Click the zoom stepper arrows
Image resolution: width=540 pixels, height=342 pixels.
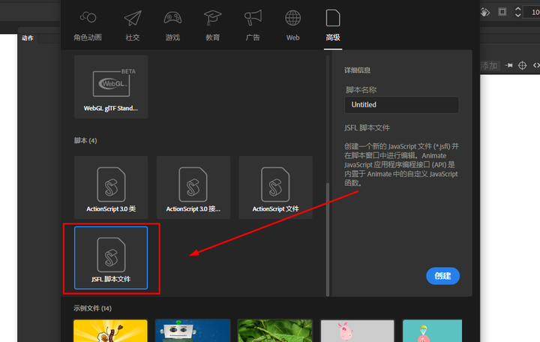click(517, 13)
